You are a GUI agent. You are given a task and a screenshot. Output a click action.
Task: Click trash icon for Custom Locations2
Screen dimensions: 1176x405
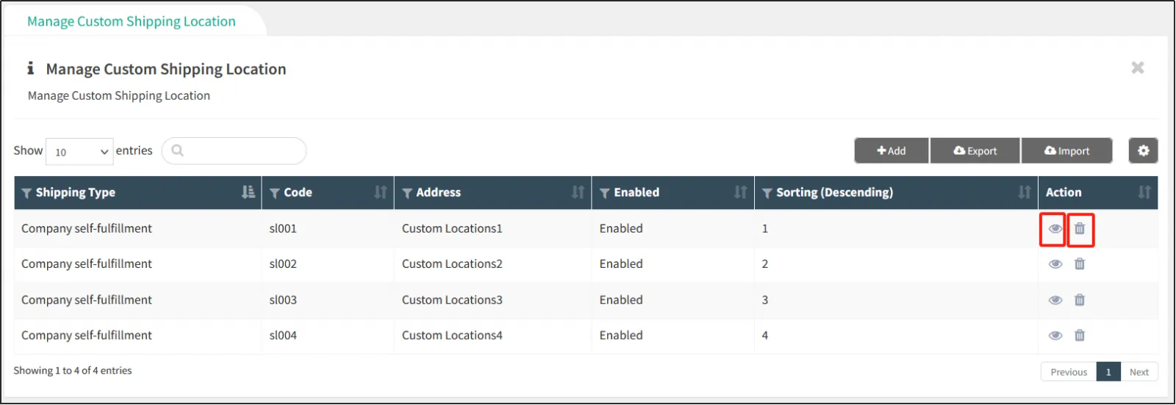click(1080, 264)
